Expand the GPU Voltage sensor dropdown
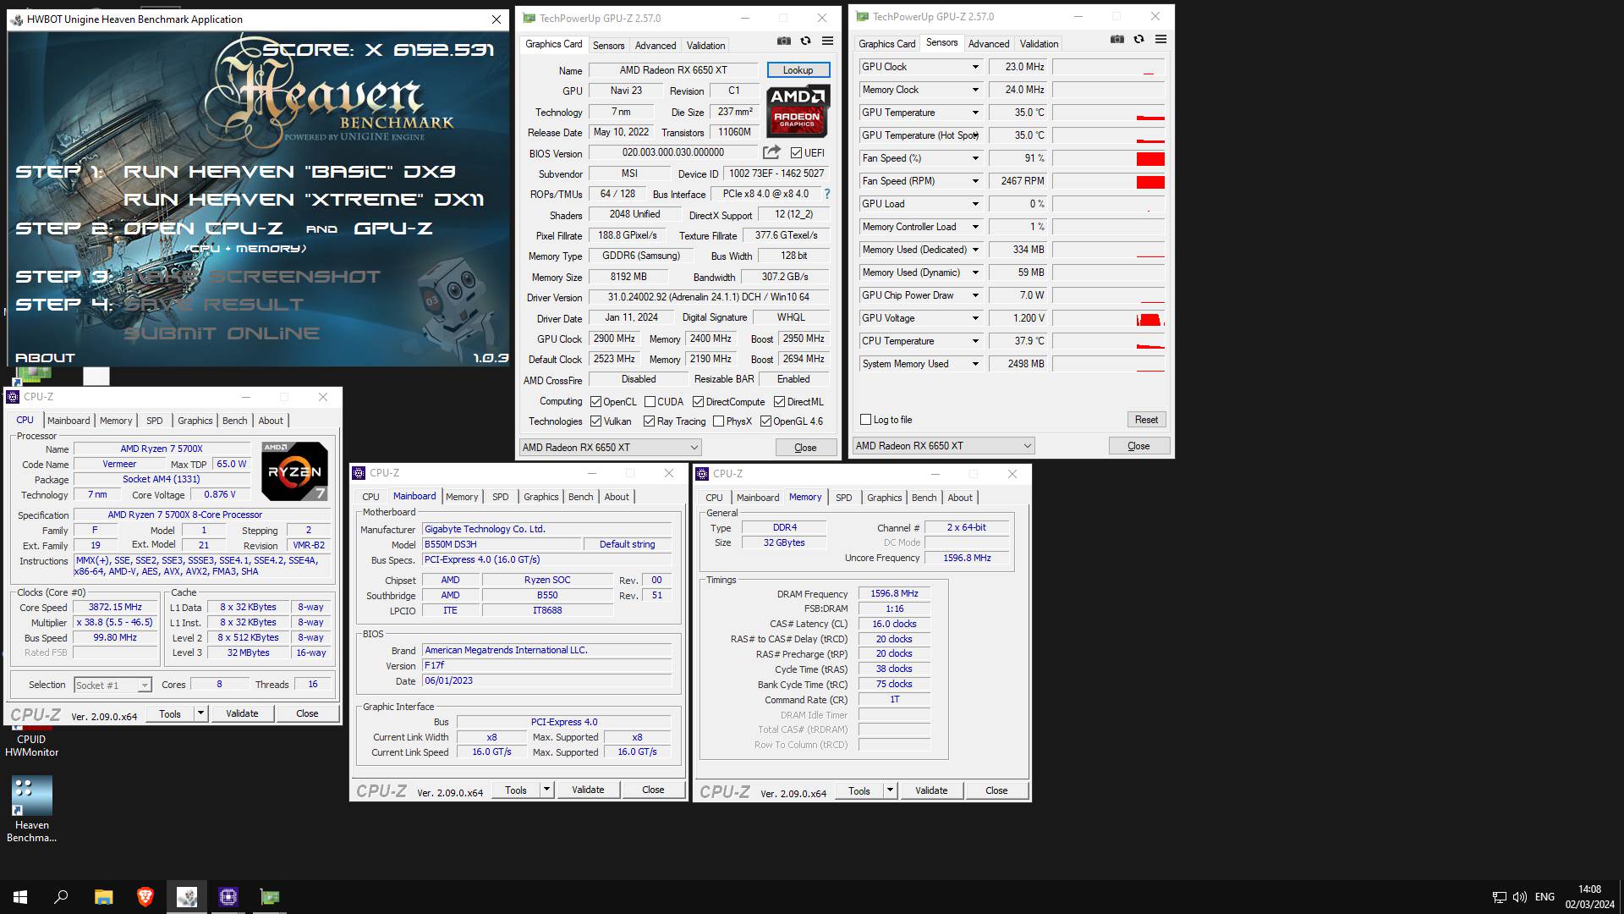The height and width of the screenshot is (914, 1624). pyautogui.click(x=974, y=318)
